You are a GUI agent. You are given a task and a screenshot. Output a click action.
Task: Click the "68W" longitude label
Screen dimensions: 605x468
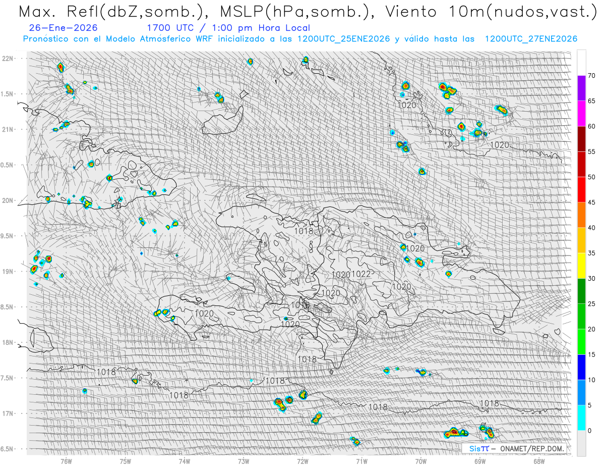pyautogui.click(x=538, y=461)
